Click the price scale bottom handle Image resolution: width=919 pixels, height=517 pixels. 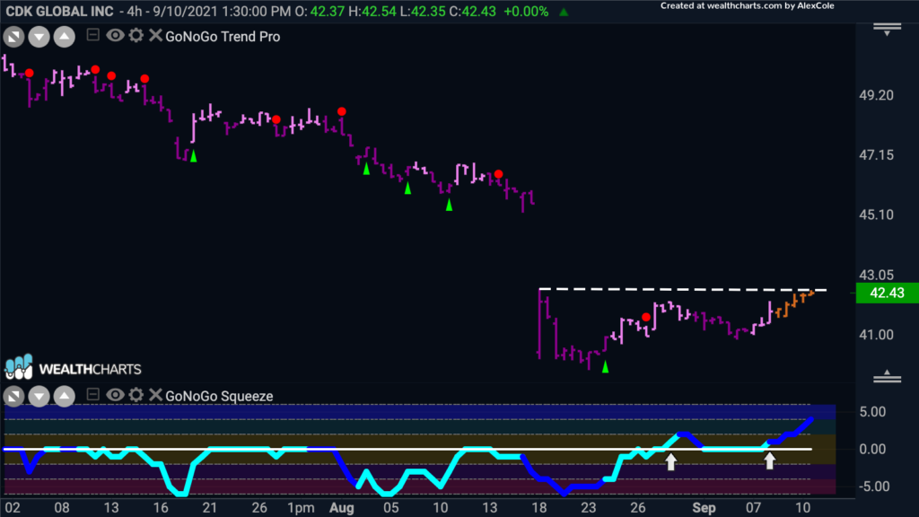click(x=887, y=377)
